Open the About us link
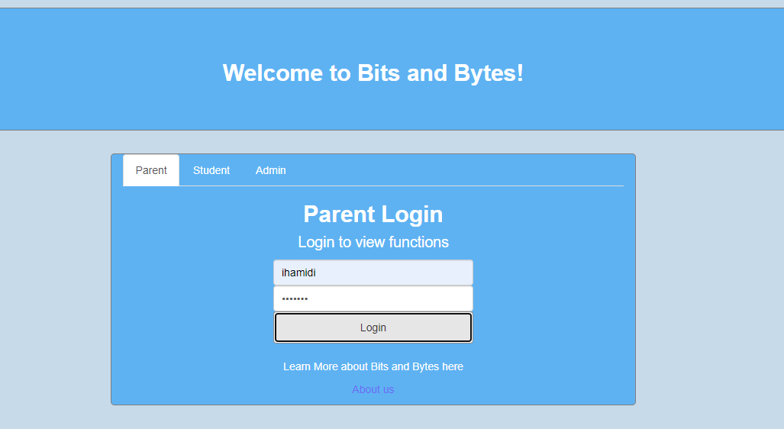Screen dimensions: 784x429 [373, 389]
